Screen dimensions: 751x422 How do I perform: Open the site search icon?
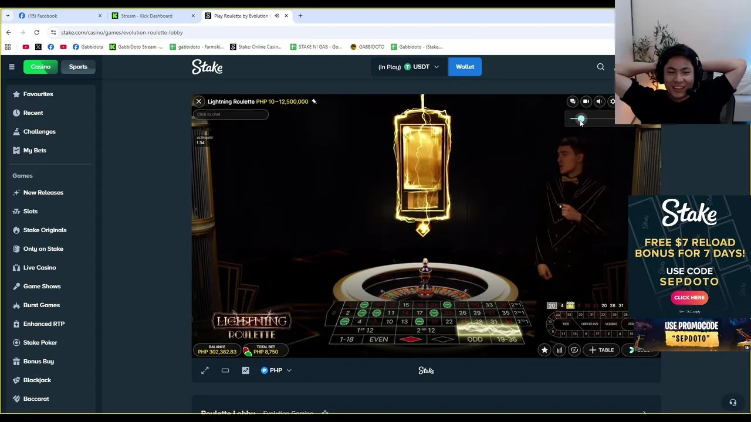pyautogui.click(x=600, y=67)
